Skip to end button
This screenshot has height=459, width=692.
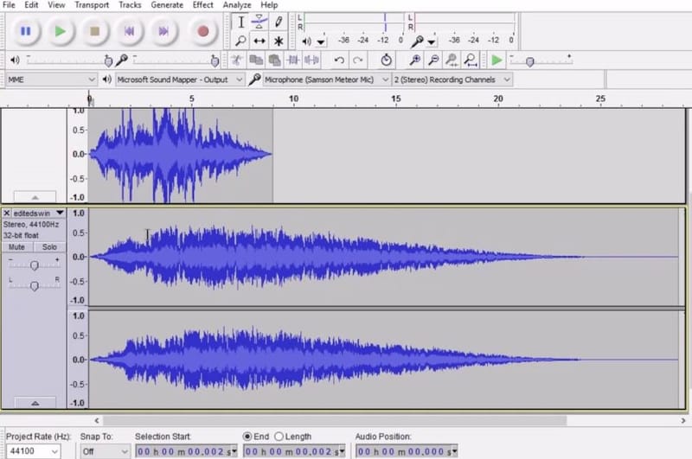pos(163,31)
